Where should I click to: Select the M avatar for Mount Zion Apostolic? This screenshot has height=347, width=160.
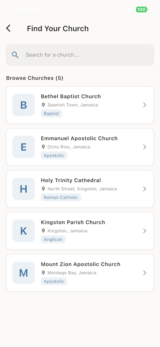click(23, 273)
